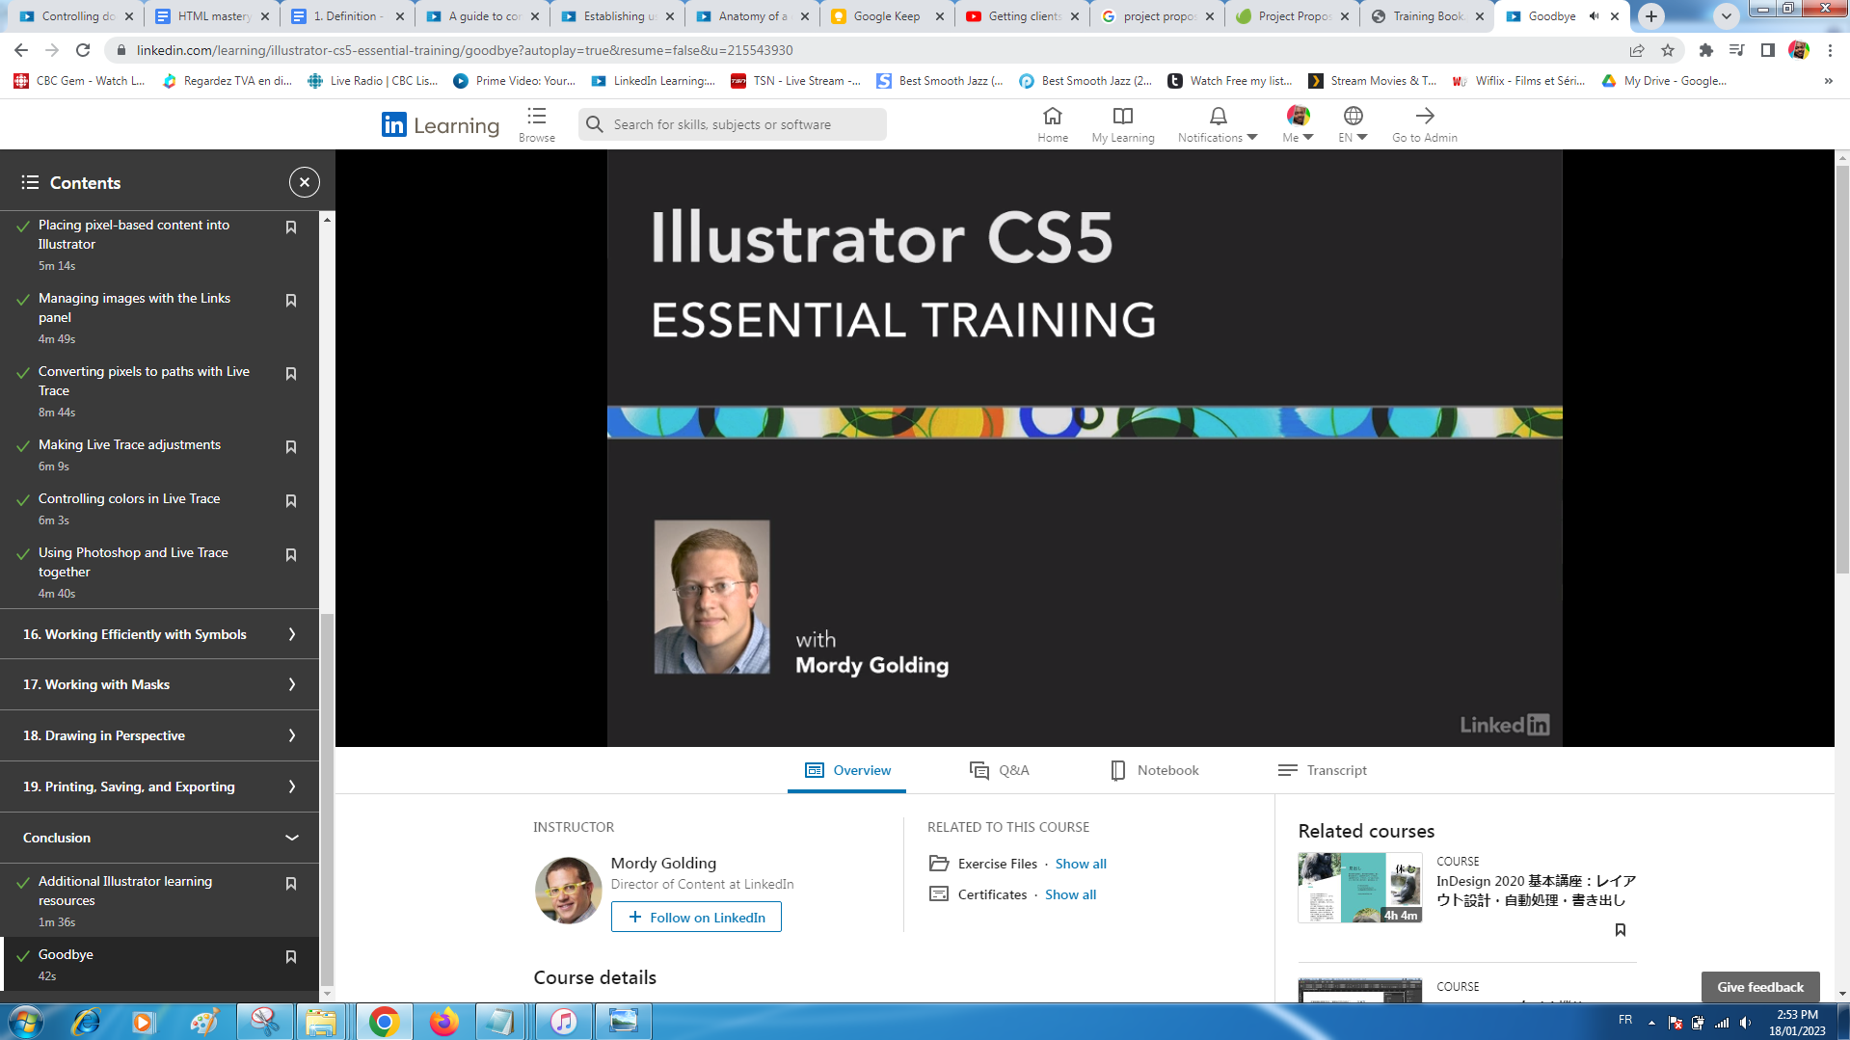
Task: Open the Browse menu icon
Action: (536, 117)
